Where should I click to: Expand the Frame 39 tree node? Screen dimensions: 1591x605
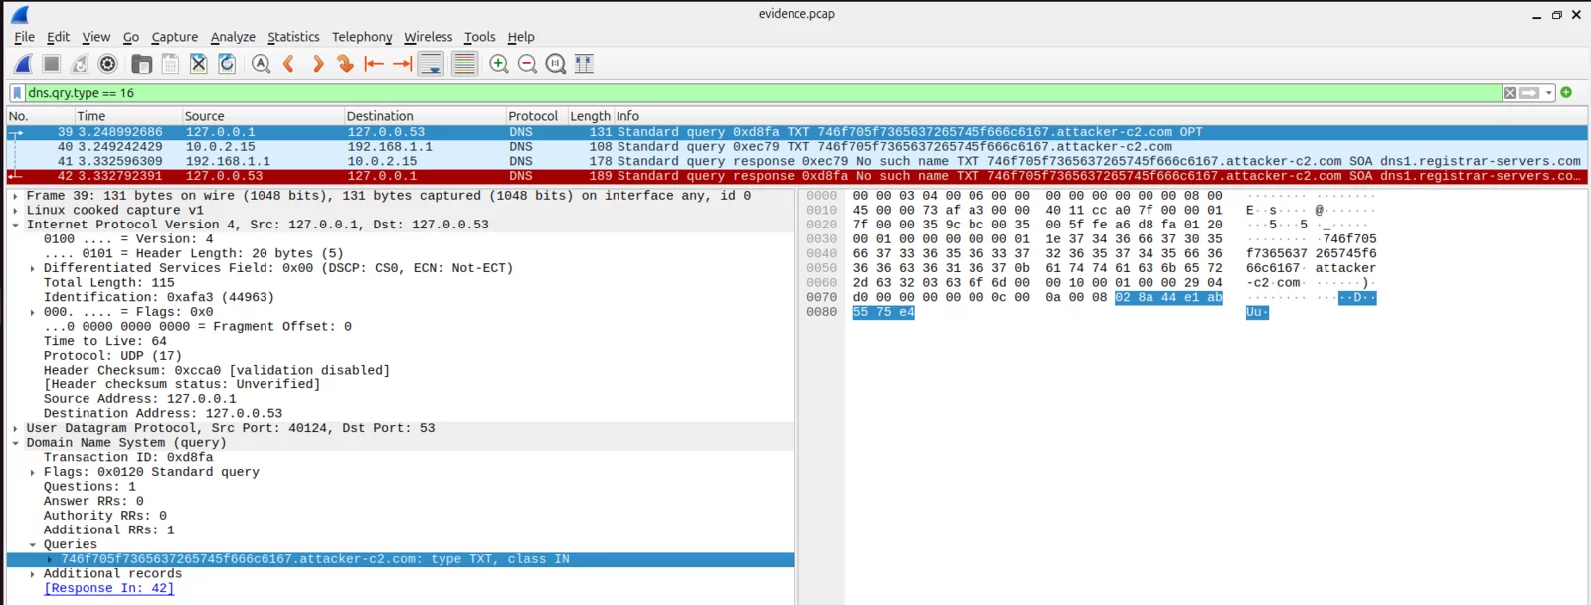(15, 196)
